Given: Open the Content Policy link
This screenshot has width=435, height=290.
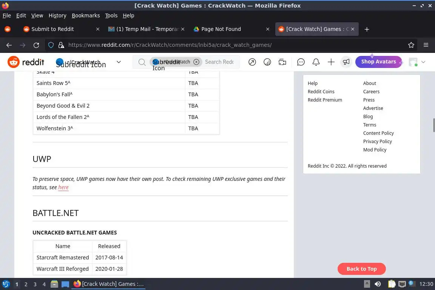Looking at the screenshot, I should (x=378, y=133).
